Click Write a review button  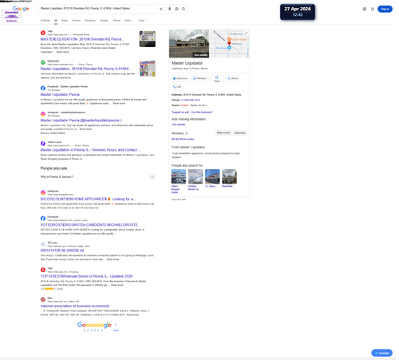pos(223,133)
